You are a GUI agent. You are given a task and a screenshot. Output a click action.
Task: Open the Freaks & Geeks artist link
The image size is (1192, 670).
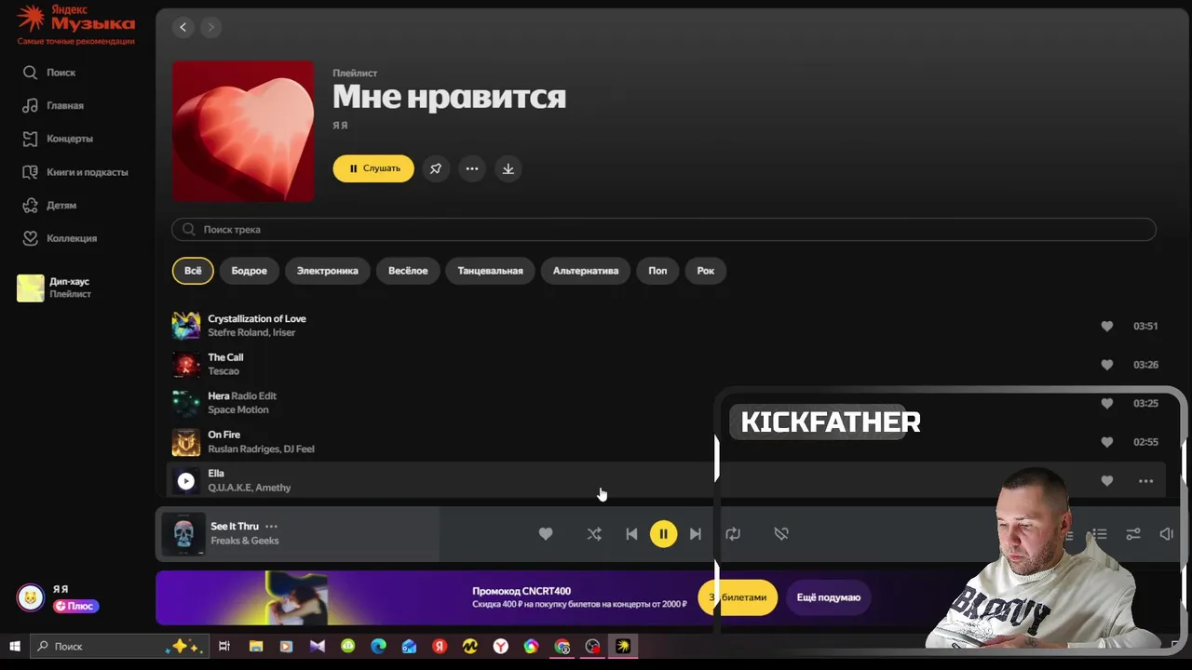tap(245, 541)
